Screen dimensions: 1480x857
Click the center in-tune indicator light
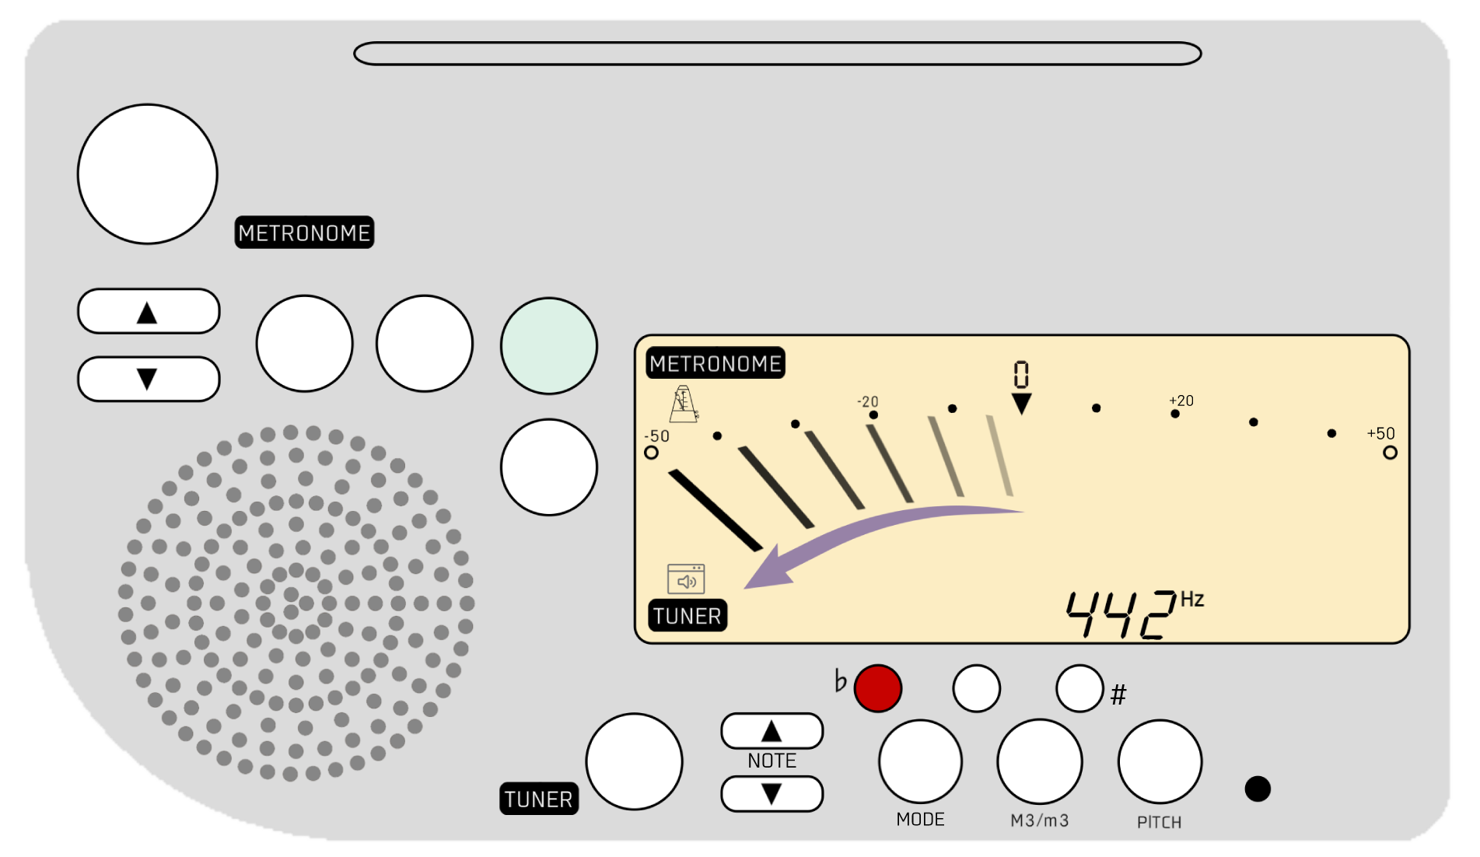976,688
